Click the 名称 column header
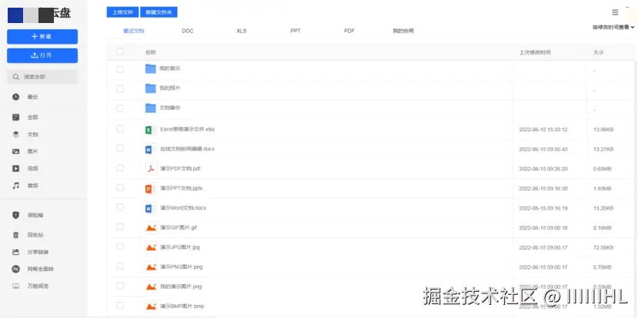Viewport: 639px width, 318px height. [150, 52]
